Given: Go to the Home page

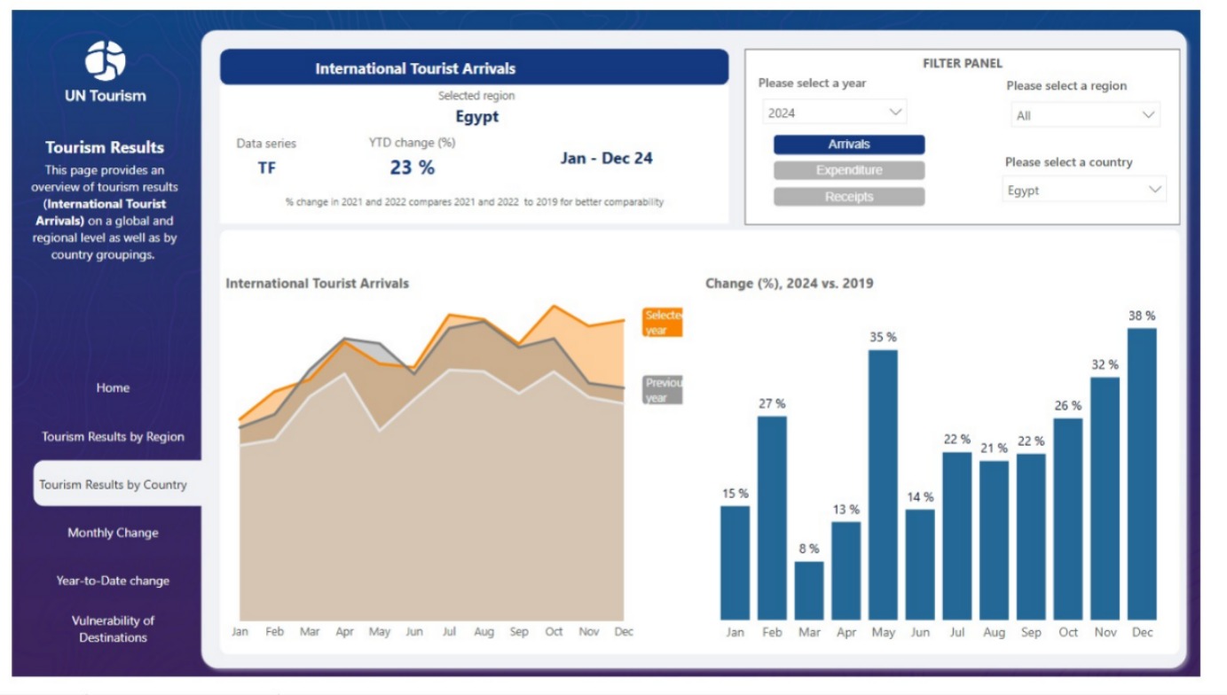Looking at the screenshot, I should pyautogui.click(x=113, y=388).
